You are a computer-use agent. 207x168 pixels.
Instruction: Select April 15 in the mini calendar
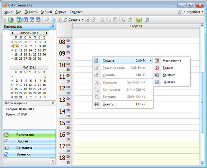pyautogui.click(x=35, y=50)
